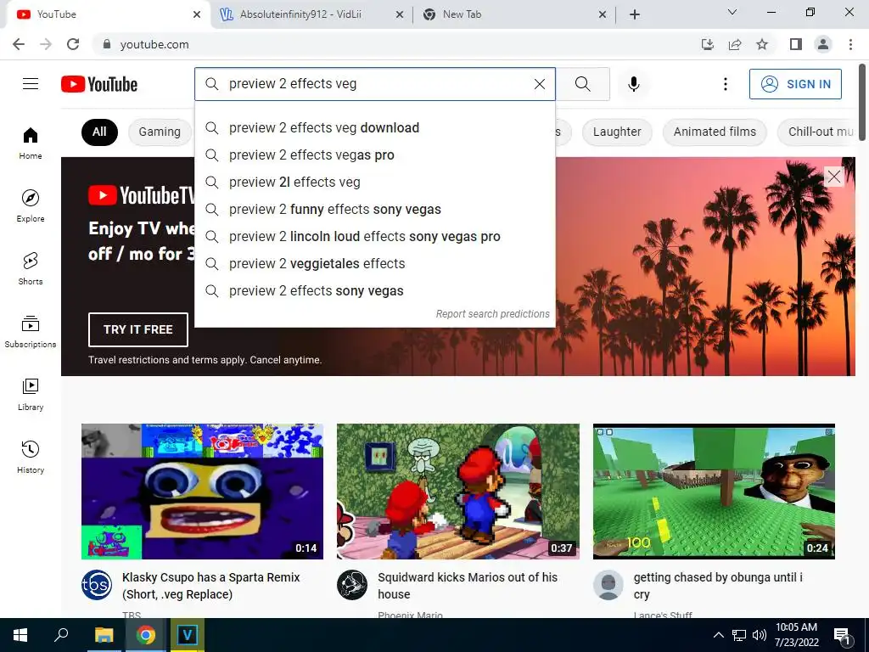Open History in sidebar
869x652 pixels.
pos(31,457)
